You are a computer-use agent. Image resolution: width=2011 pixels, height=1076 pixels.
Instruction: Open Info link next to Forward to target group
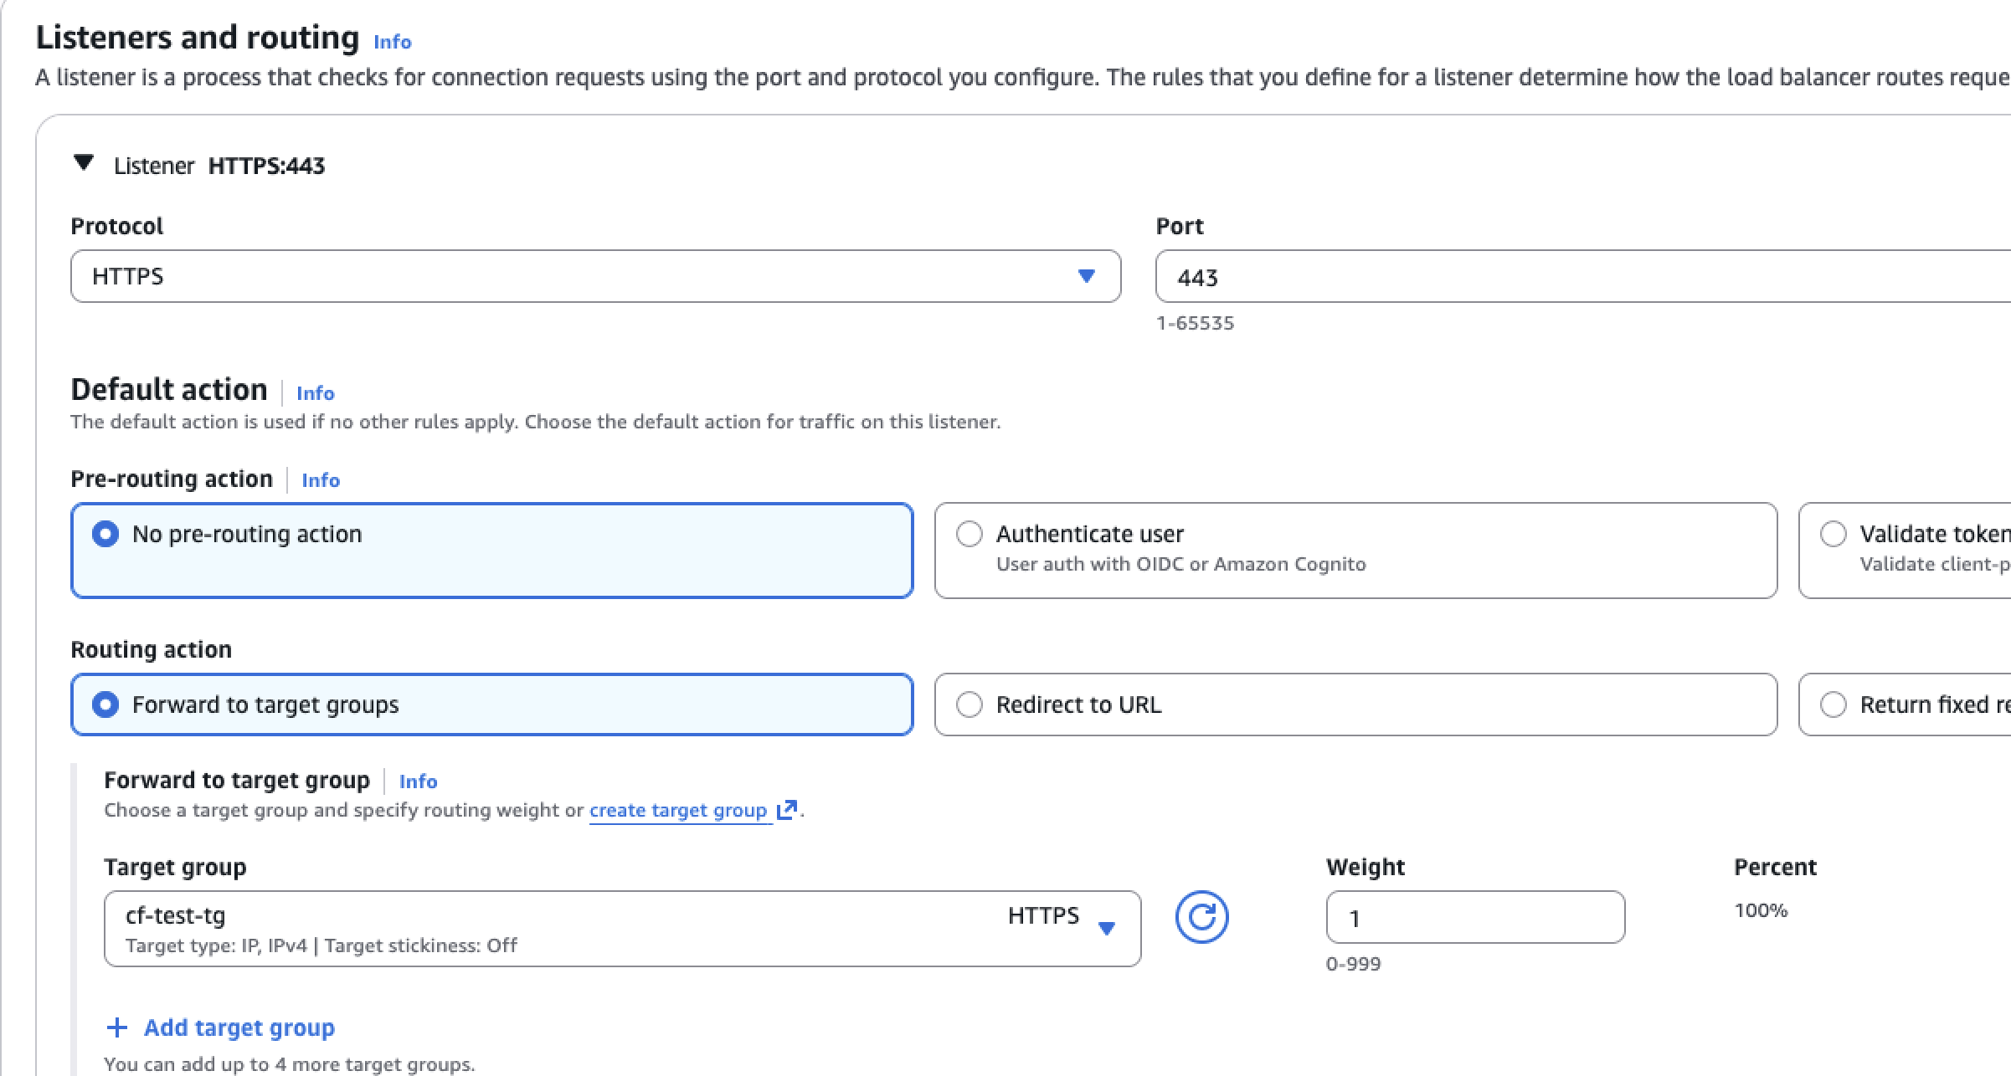(418, 781)
